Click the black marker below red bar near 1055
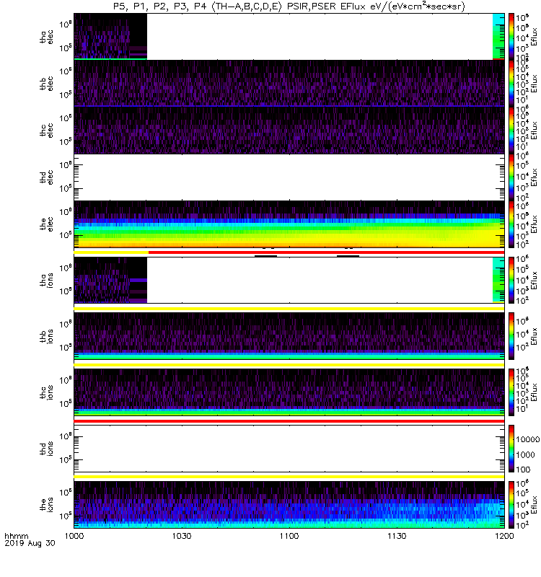This screenshot has width=541, height=577. [x=265, y=256]
